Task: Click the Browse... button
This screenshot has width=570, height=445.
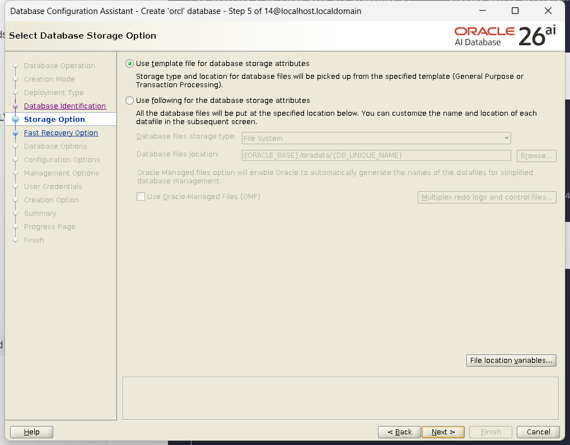Action: pos(536,156)
